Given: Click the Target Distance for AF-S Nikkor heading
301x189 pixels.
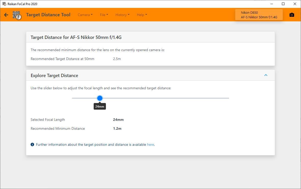Looking at the screenshot, I should [76, 37].
